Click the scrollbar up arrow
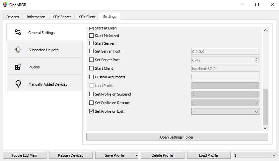 [265, 30]
